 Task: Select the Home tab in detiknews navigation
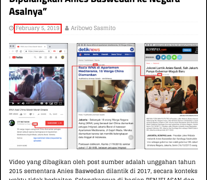pos(87,54)
